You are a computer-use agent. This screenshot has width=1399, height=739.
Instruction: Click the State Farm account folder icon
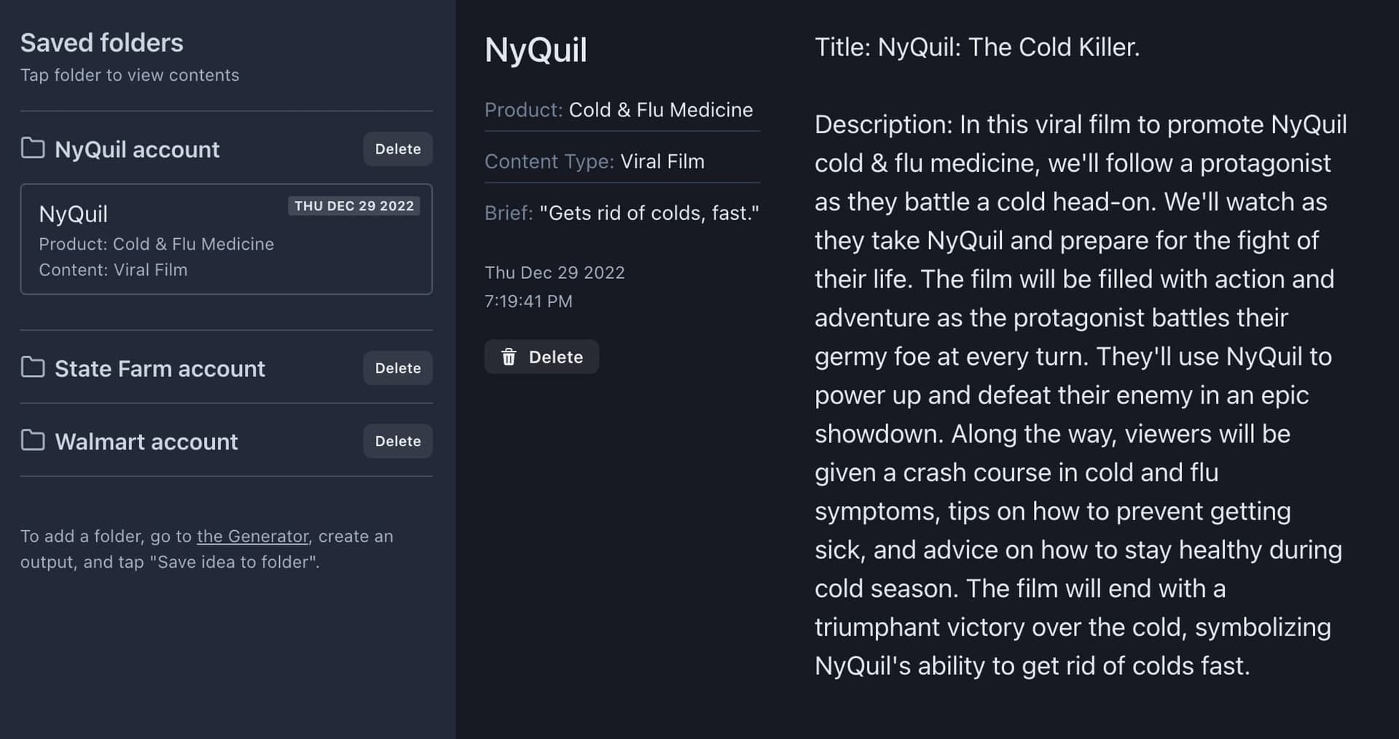coord(33,368)
